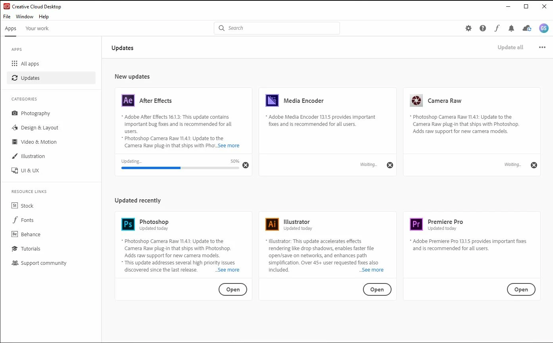The width and height of the screenshot is (553, 343).
Task: Switch to the Apps tab
Action: [11, 28]
